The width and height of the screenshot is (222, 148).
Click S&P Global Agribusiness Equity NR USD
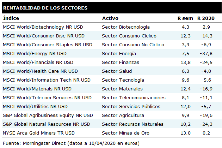[48, 115]
